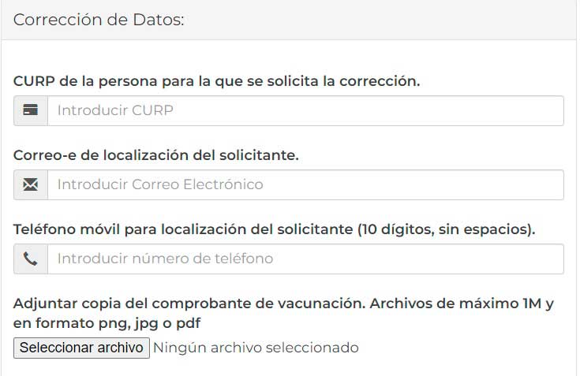The image size is (580, 376).
Task: Click the 10 dígitos, sin espacios hint
Action: pyautogui.click(x=446, y=229)
